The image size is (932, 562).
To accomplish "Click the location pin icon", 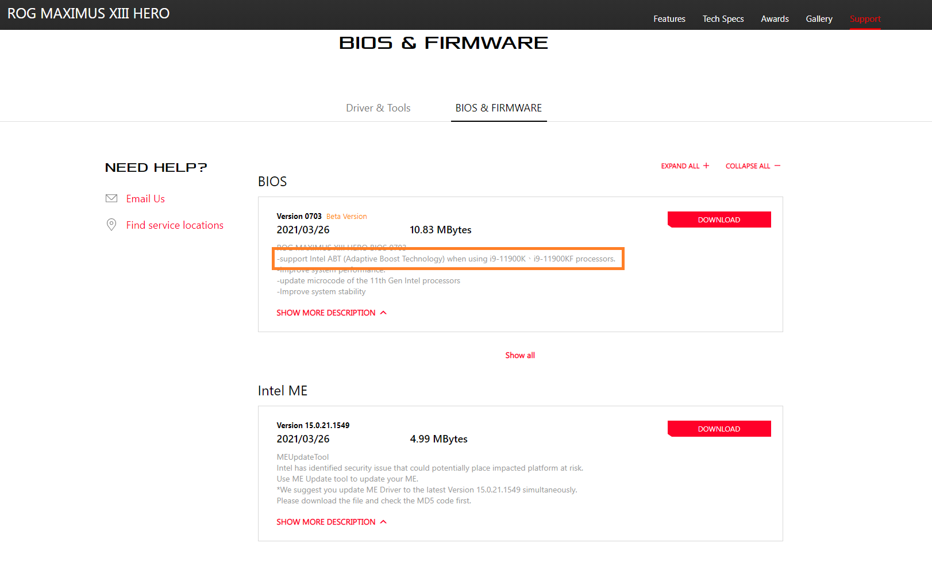I will click(111, 225).
